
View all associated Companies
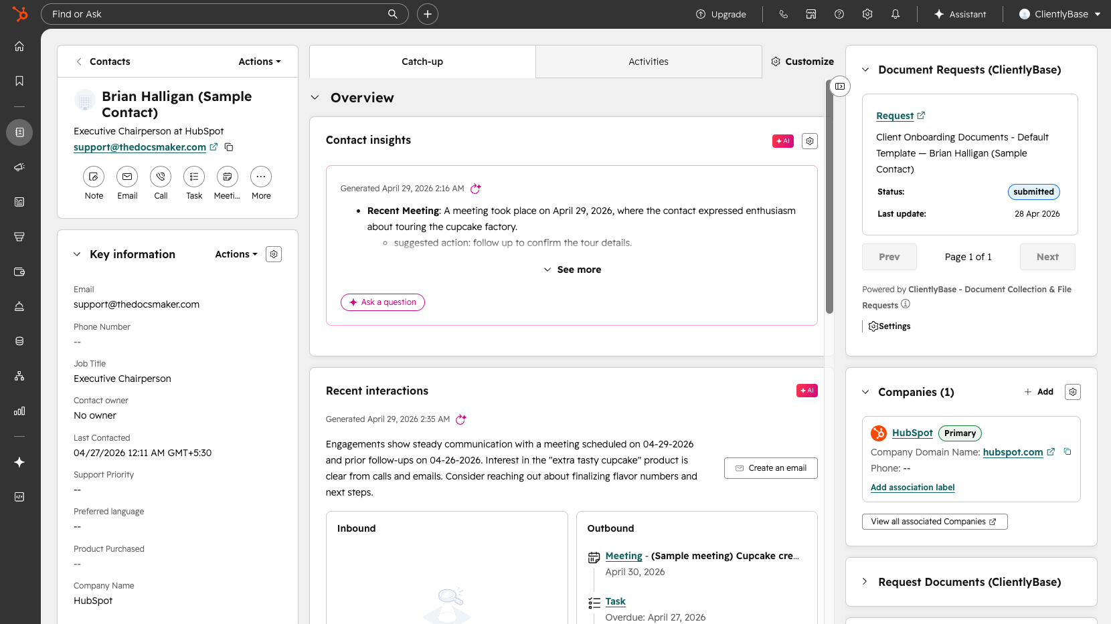point(935,522)
